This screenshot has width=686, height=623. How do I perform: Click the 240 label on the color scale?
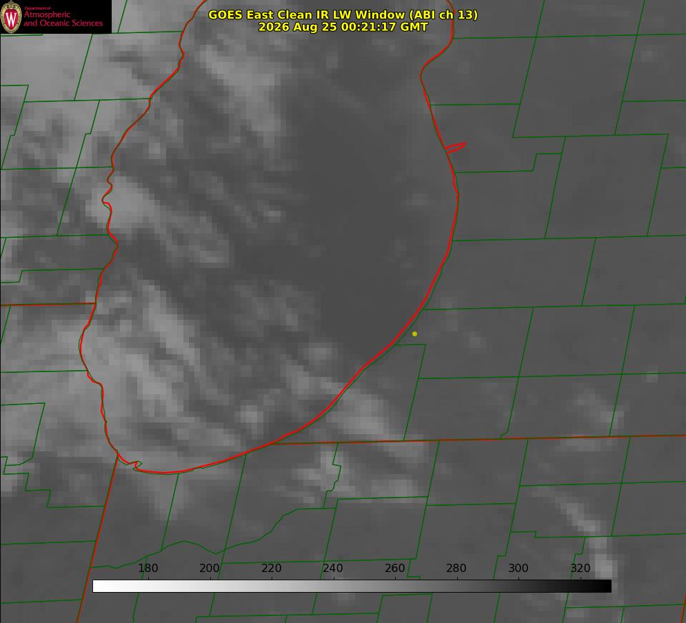pyautogui.click(x=333, y=568)
